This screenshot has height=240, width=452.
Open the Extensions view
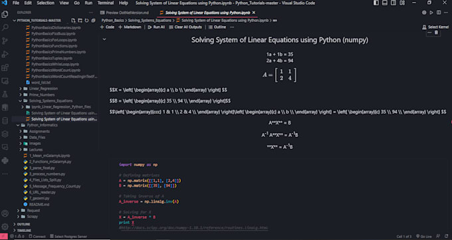[x=5, y=68]
